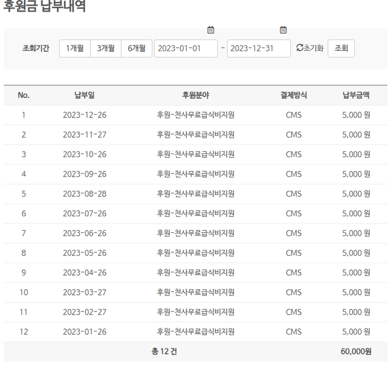Click the start date field 2023-01-01
The height and width of the screenshot is (365, 390).
point(186,49)
